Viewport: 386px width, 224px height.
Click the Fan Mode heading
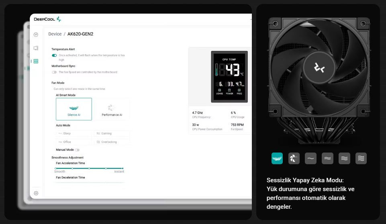tap(58, 83)
